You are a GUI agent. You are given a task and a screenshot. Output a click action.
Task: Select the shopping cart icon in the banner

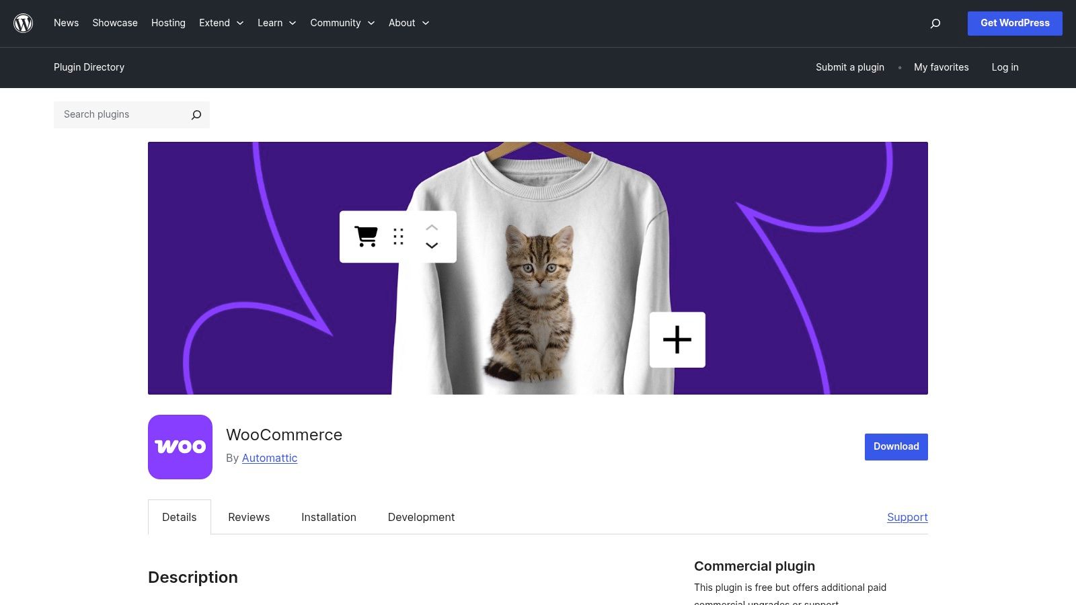(366, 237)
